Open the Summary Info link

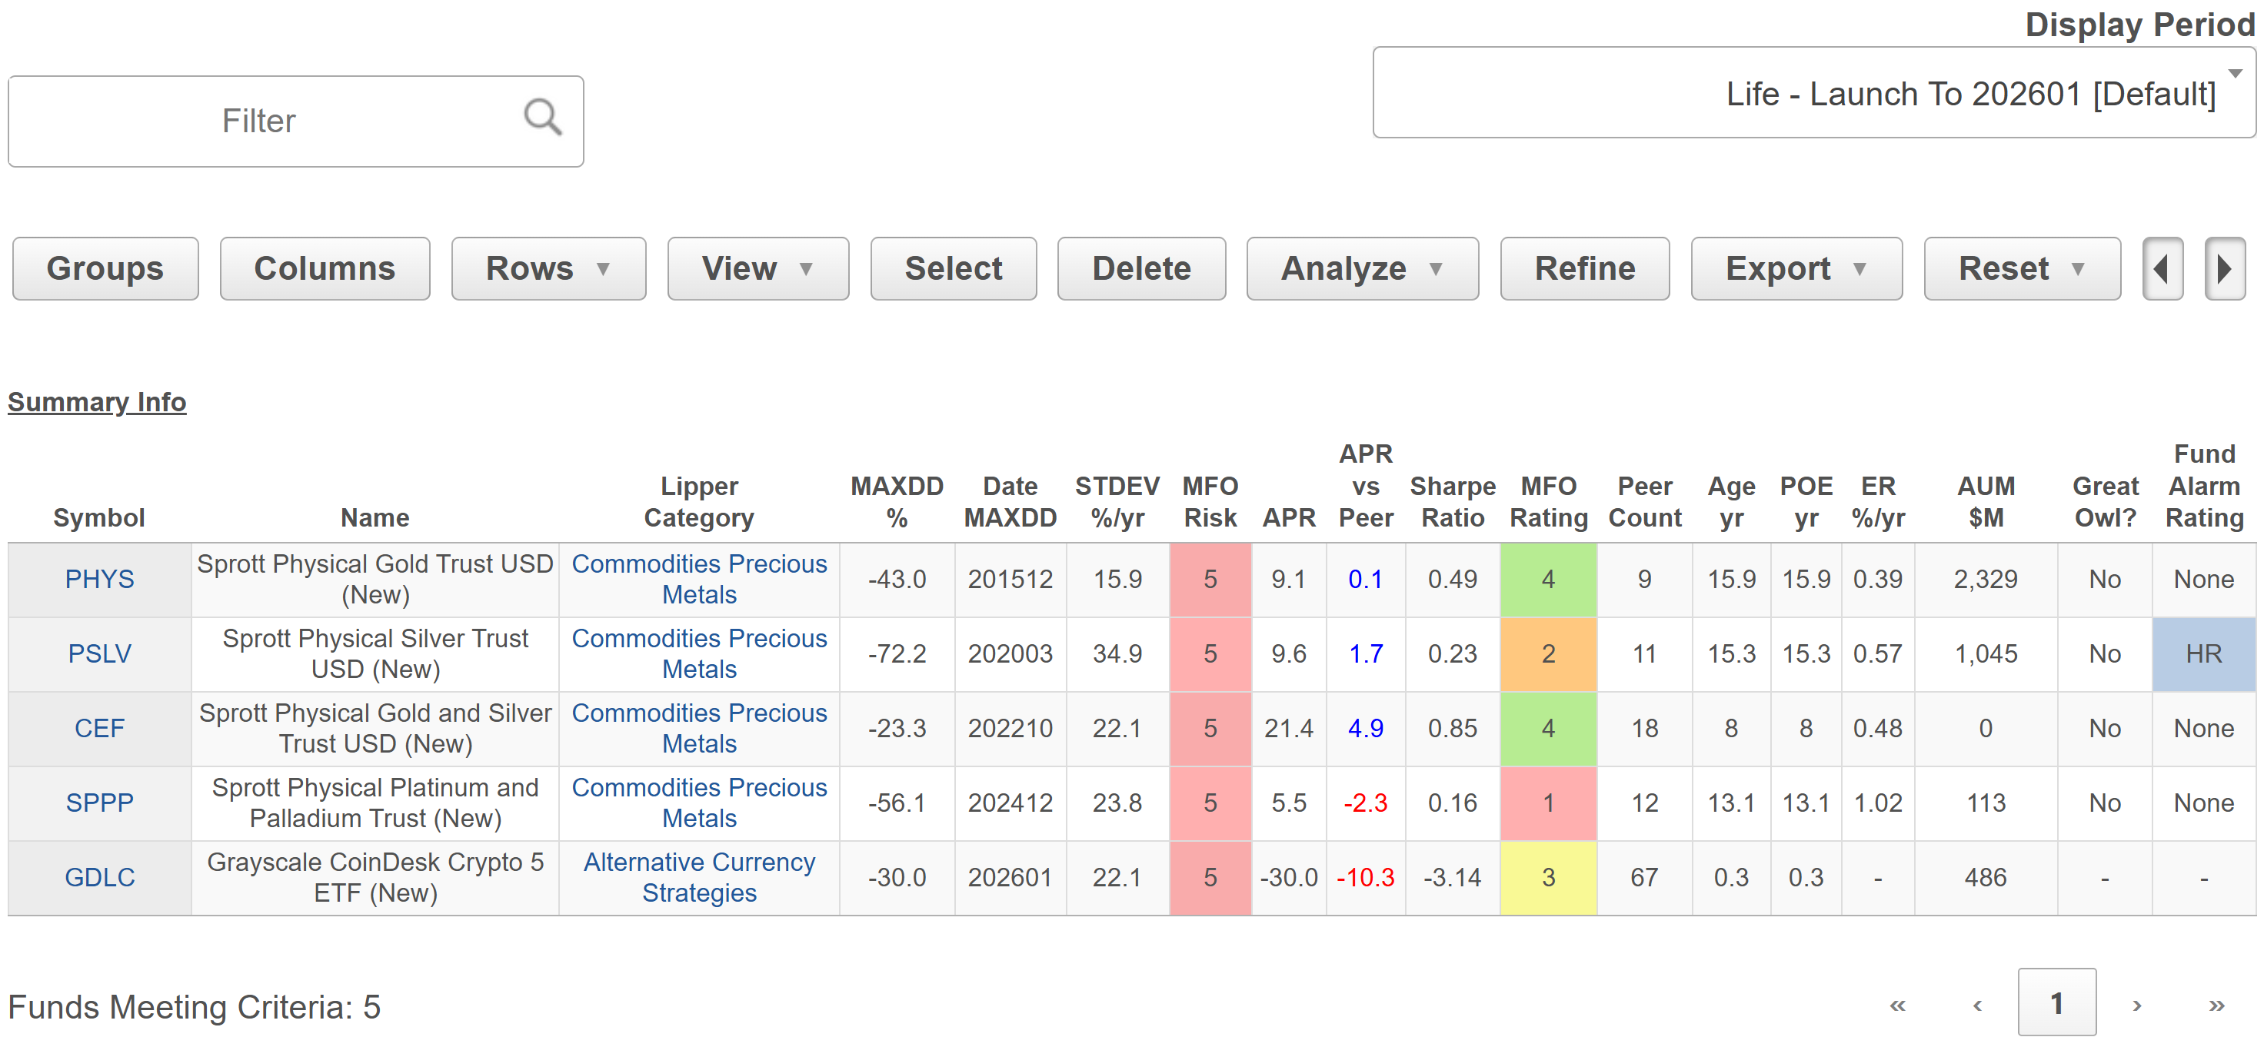[x=97, y=401]
